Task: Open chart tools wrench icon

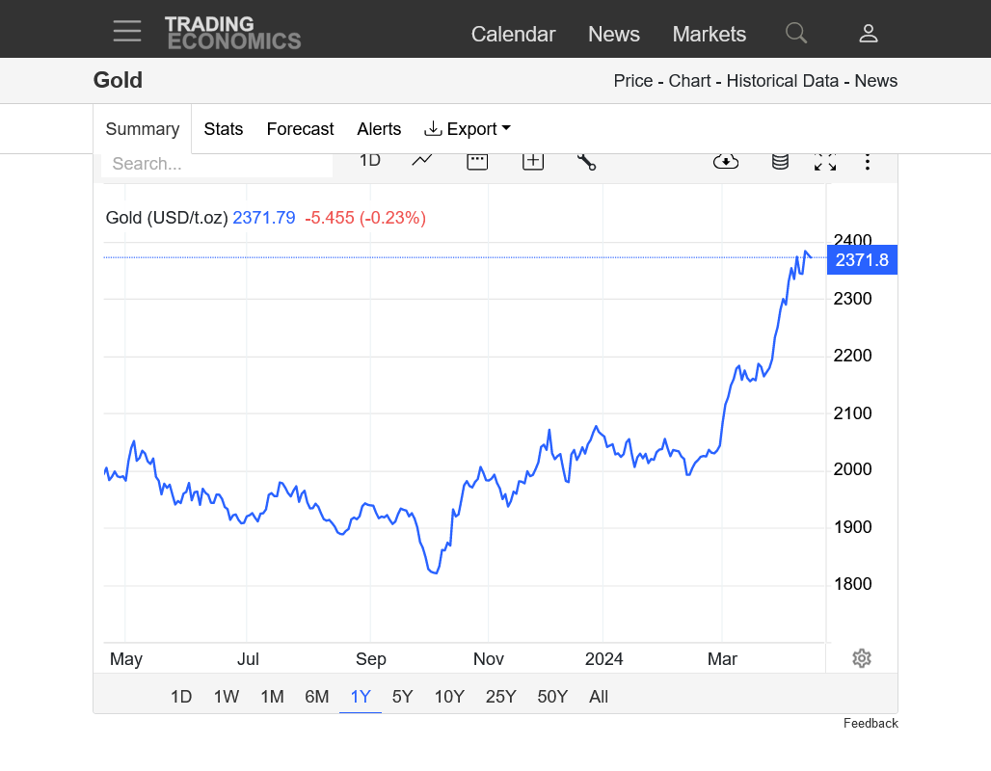Action: [586, 162]
